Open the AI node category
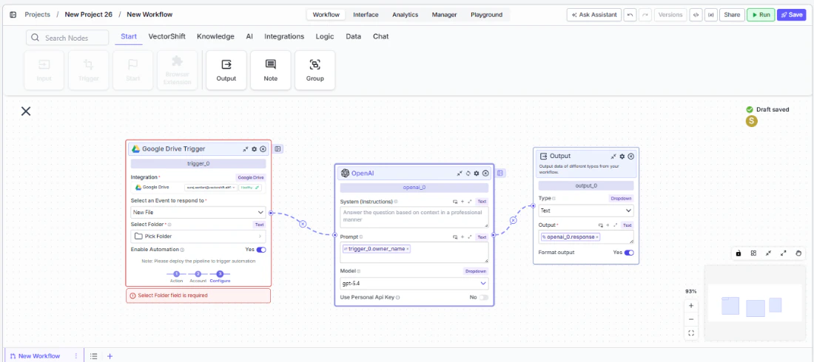 click(249, 37)
